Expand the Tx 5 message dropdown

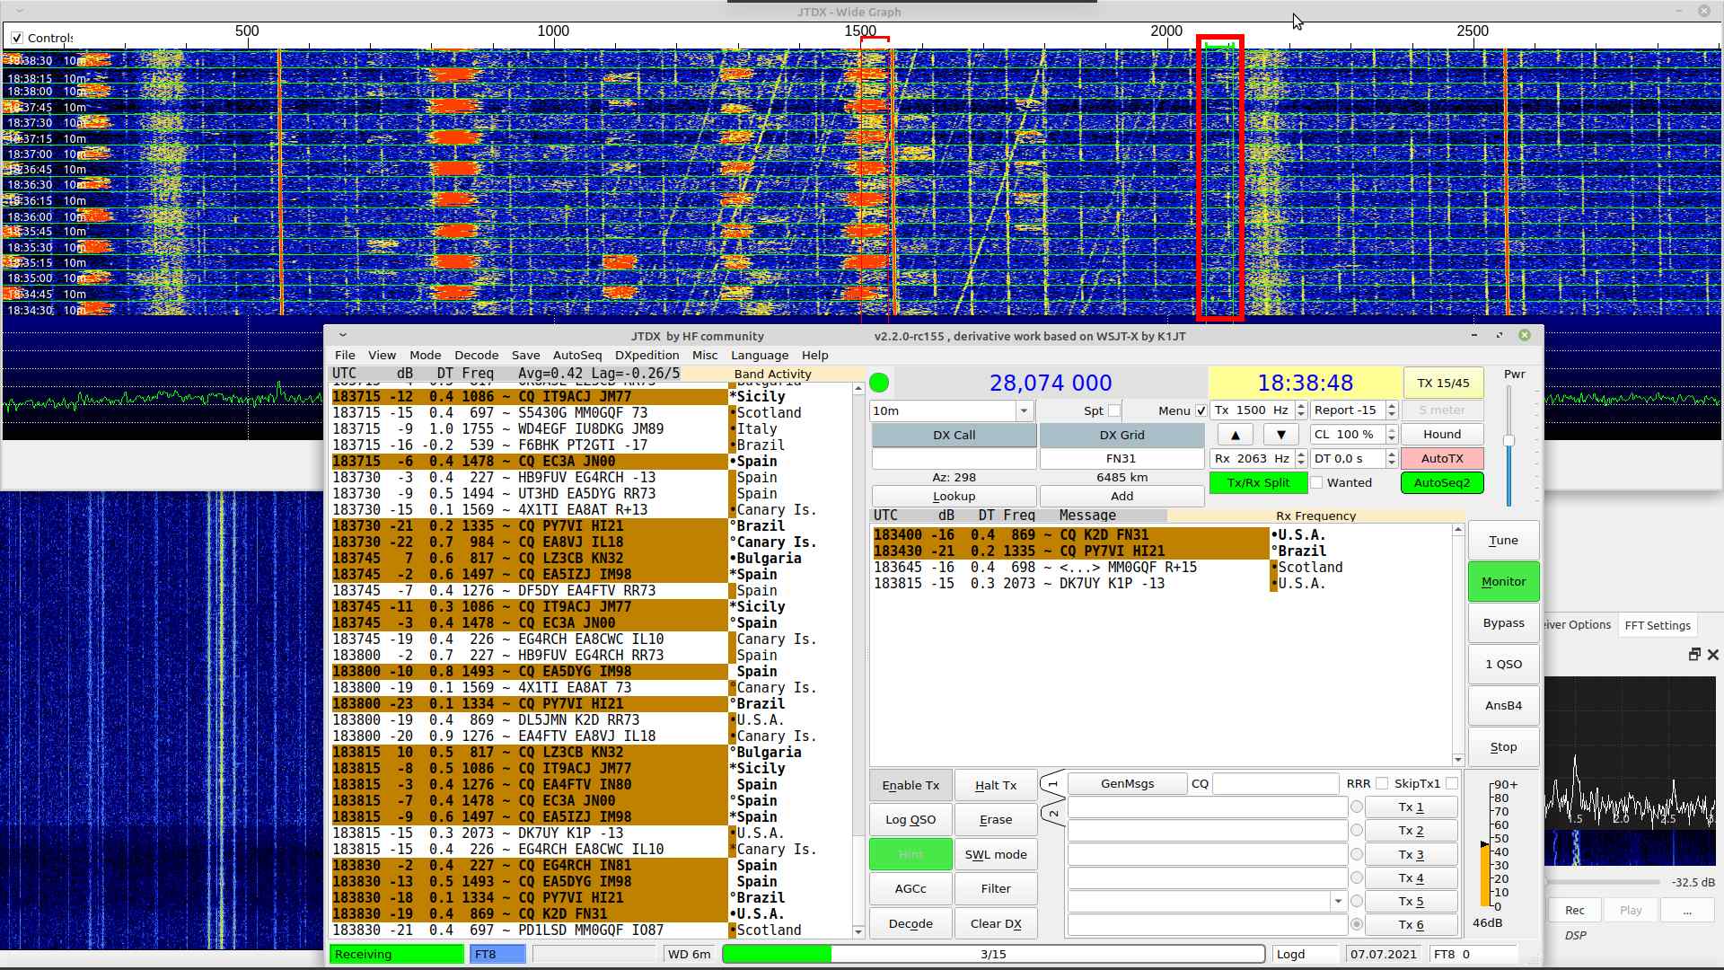(1338, 901)
